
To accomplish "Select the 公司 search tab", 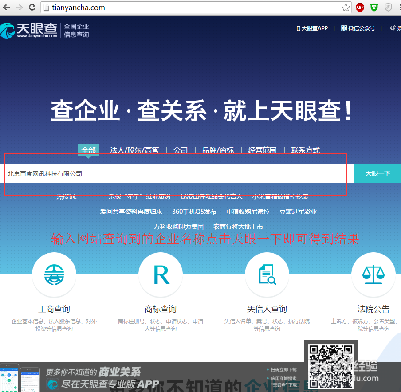I will (x=181, y=150).
